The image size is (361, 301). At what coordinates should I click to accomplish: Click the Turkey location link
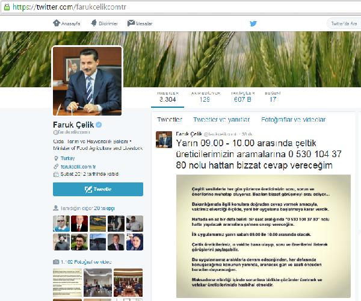point(67,158)
